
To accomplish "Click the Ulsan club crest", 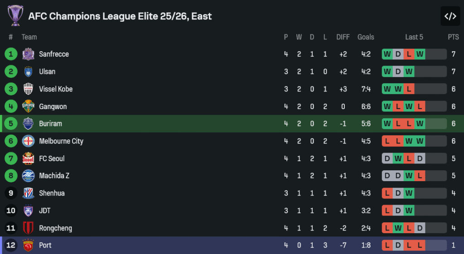I will 28,72.
